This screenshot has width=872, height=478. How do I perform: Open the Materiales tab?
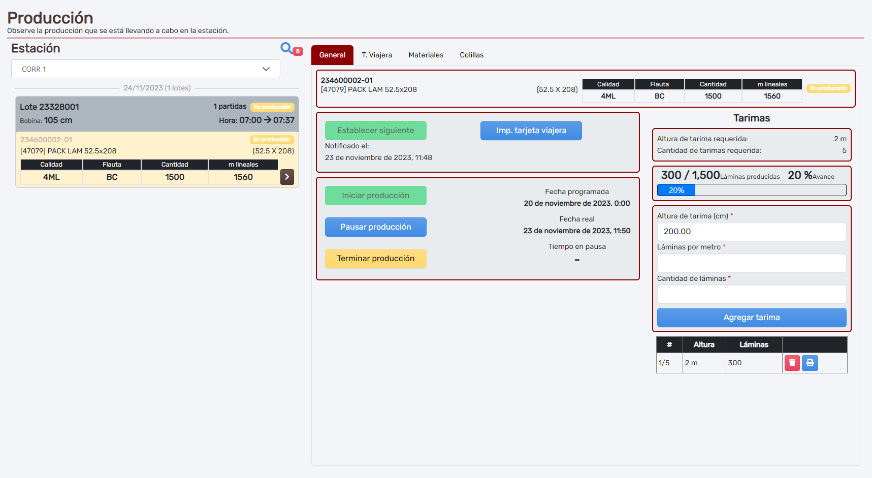click(426, 55)
